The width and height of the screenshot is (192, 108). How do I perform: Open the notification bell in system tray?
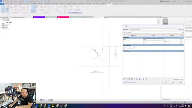pyautogui.click(x=186, y=106)
